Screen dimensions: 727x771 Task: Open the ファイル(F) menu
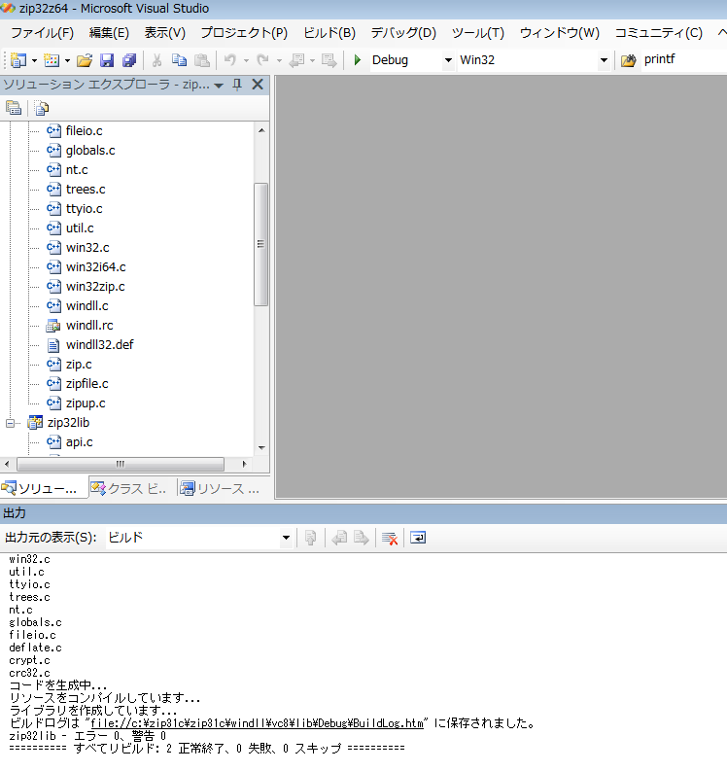pos(42,33)
